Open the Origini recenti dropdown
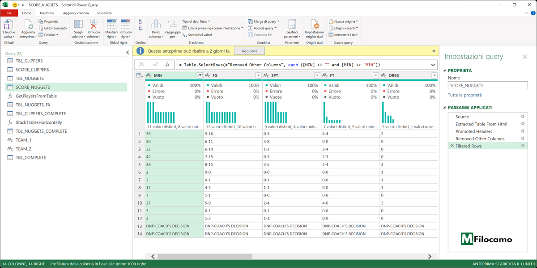 [x=344, y=28]
